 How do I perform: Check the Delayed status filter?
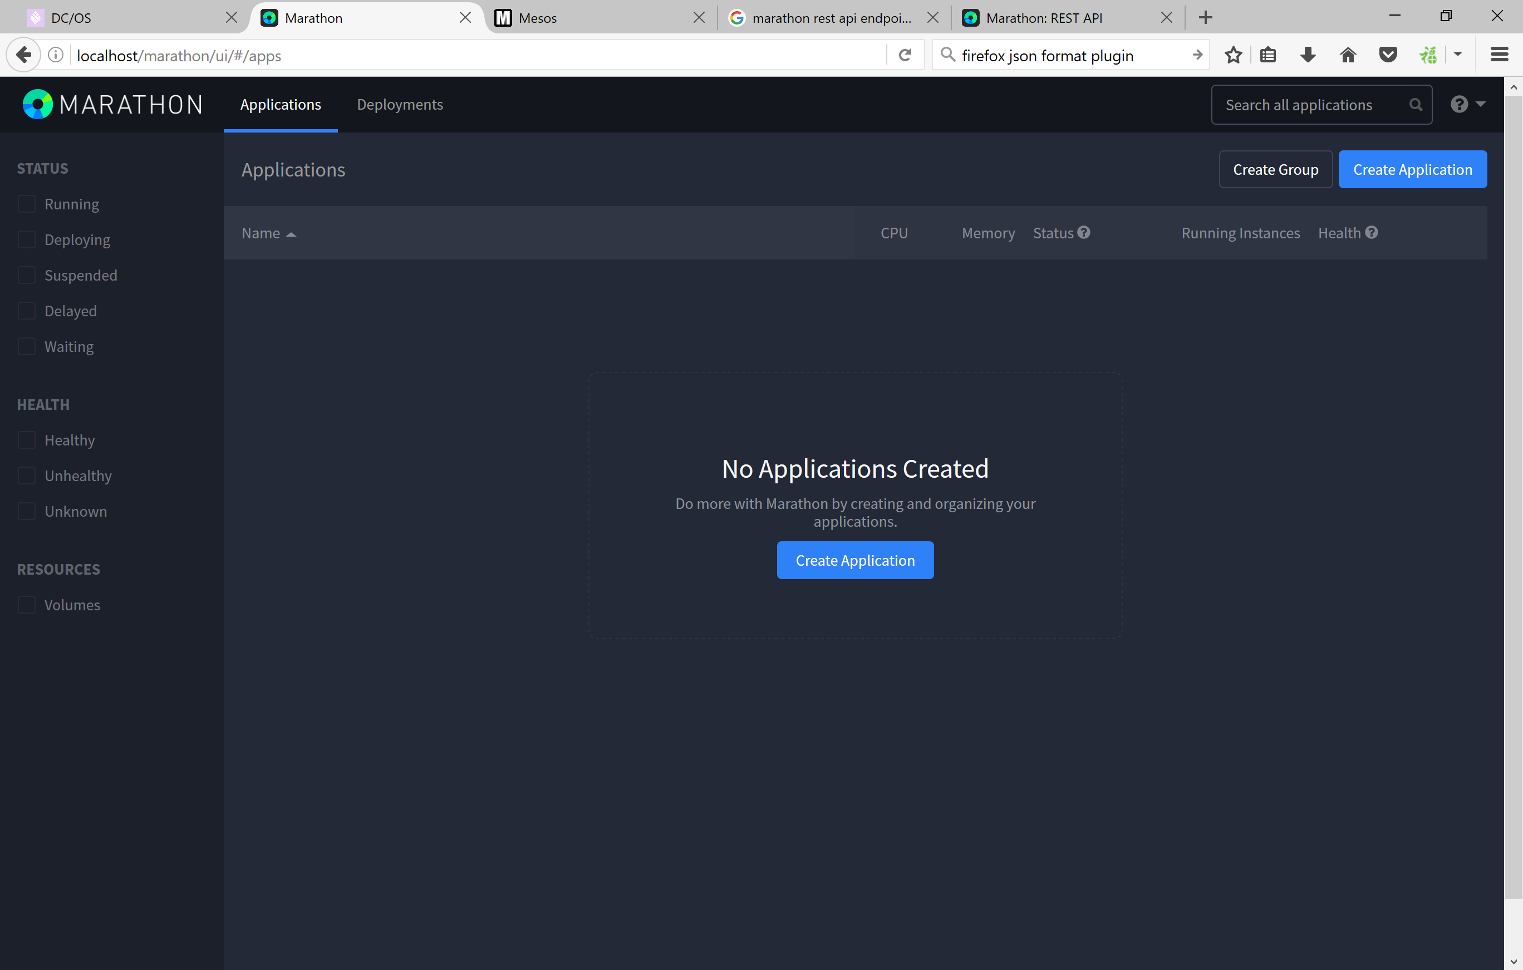coord(27,311)
